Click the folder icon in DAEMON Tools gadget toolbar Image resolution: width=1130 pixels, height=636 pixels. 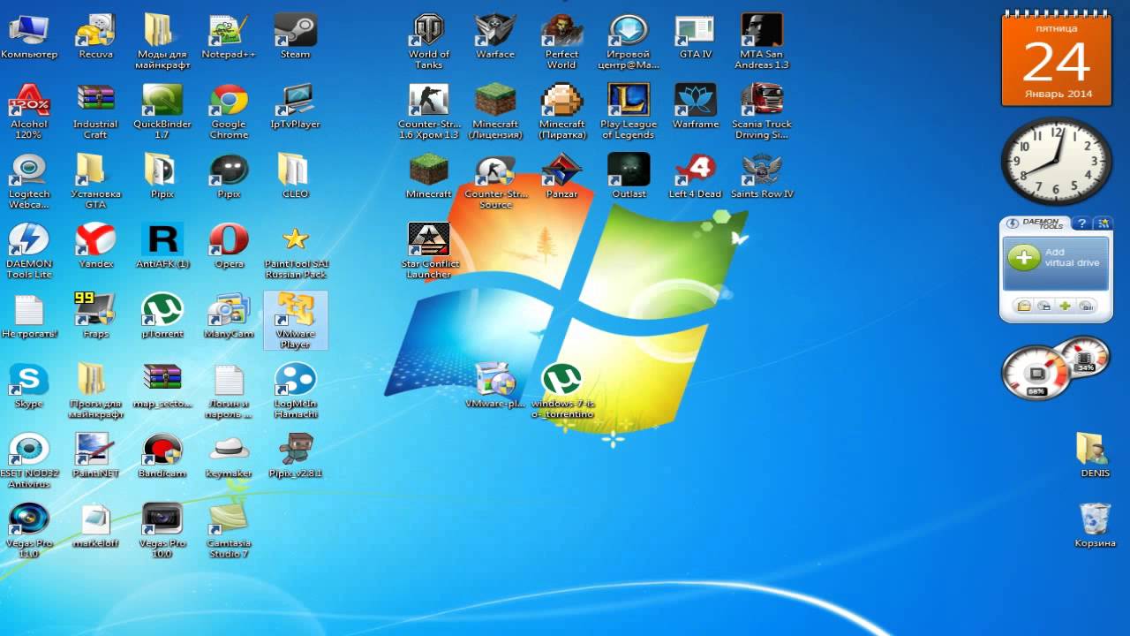coord(1024,306)
